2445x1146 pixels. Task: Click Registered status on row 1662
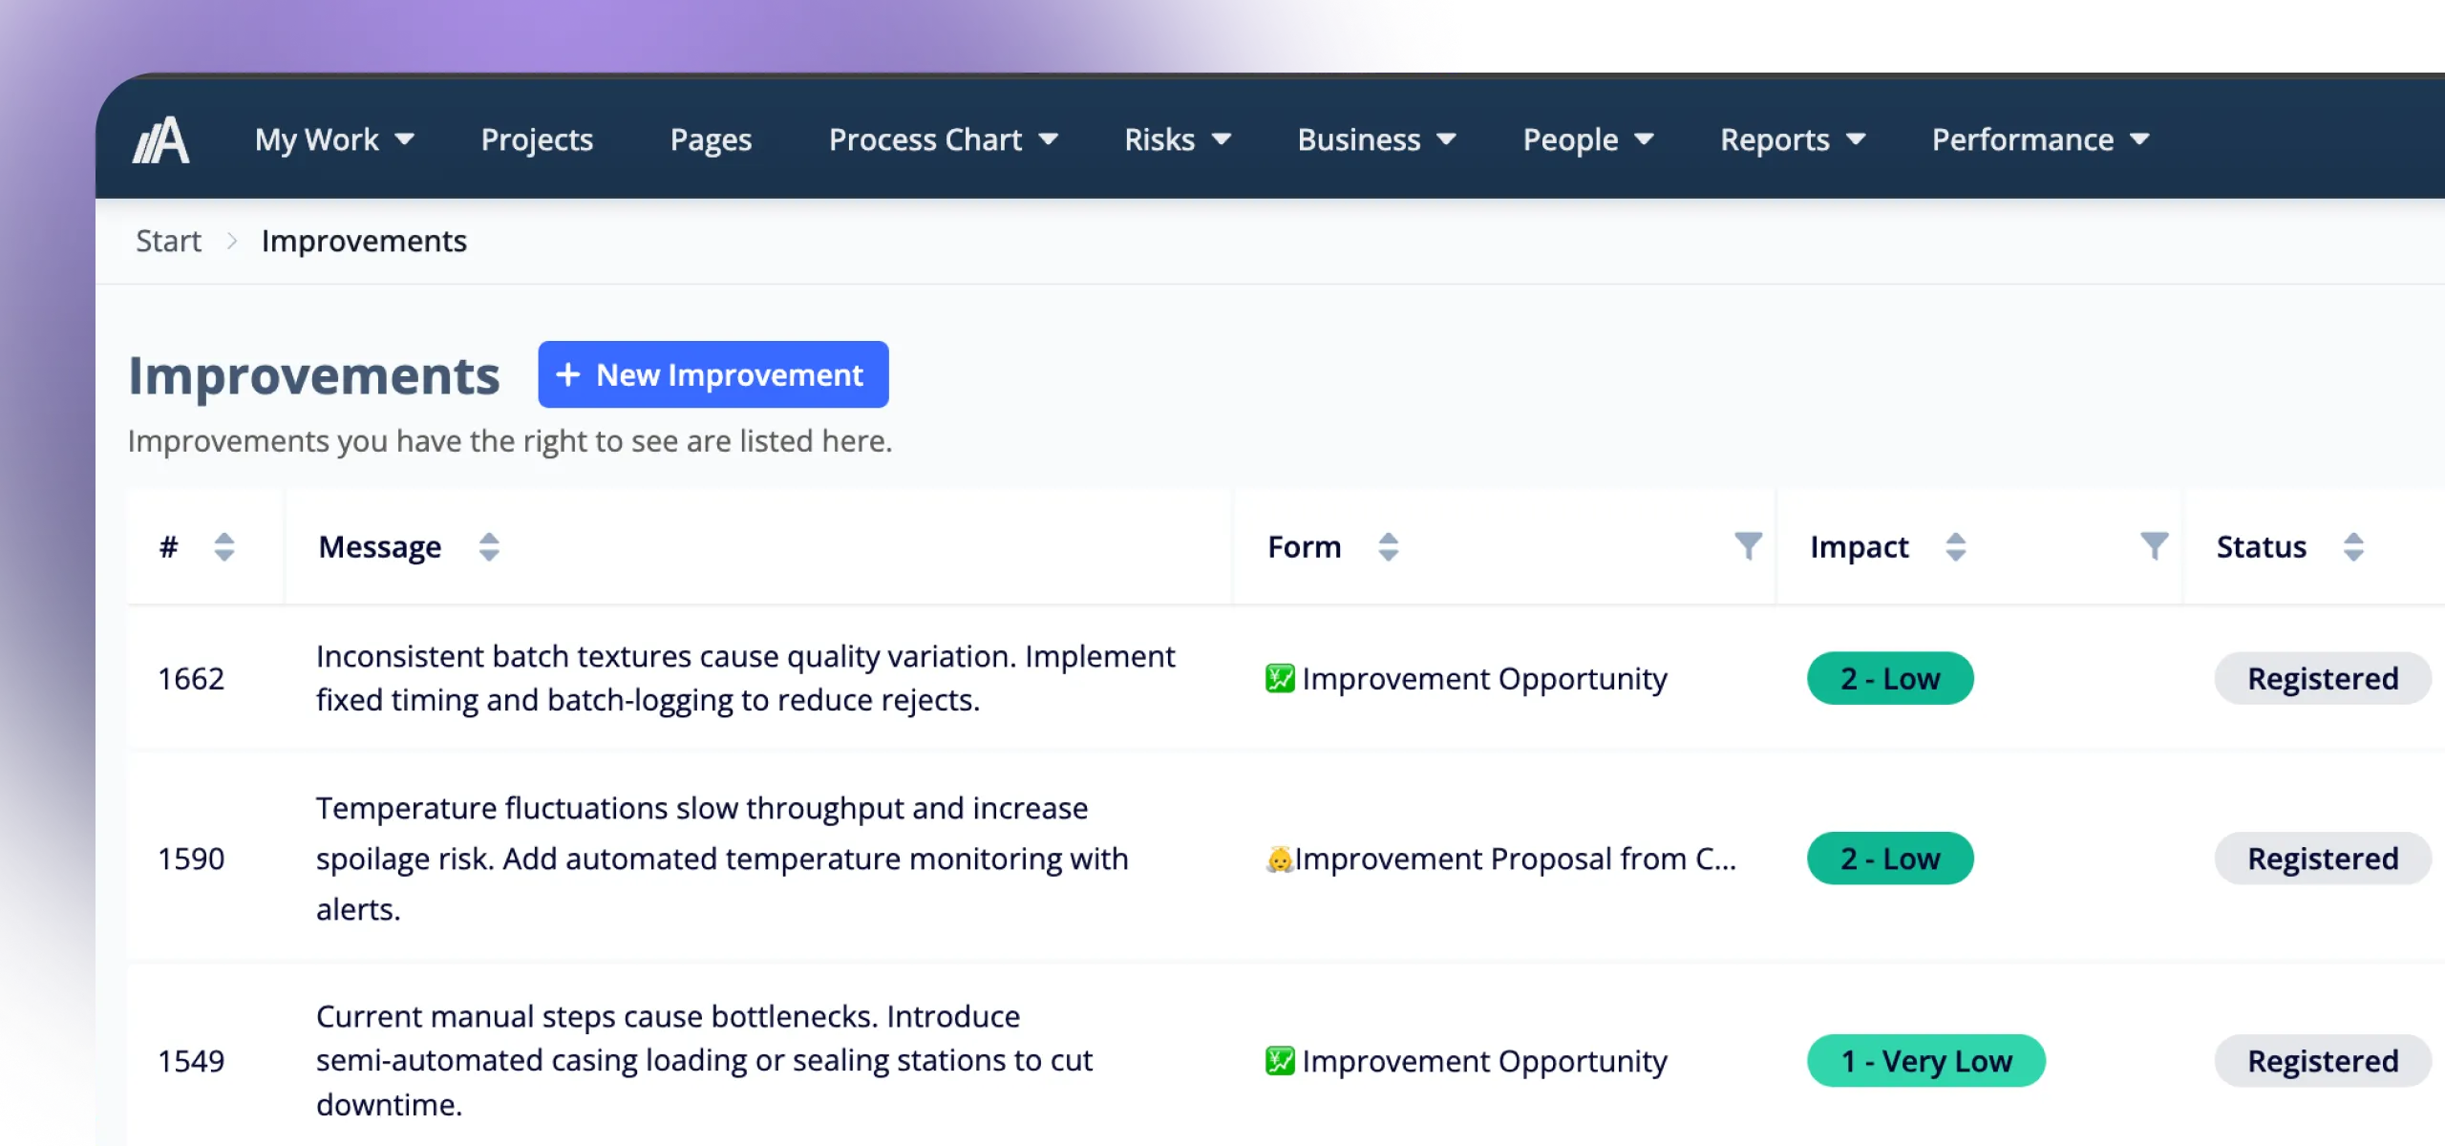(2323, 678)
